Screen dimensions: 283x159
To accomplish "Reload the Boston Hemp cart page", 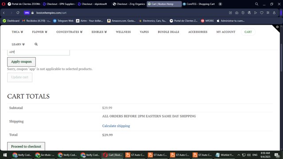I will pyautogui.click(x=18, y=13).
